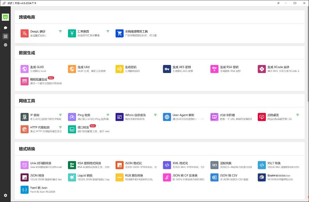Image resolution: width=309 pixels, height=202 pixels.
Task: Open the Yaml 转 Json icon
Action: [x=25, y=190]
